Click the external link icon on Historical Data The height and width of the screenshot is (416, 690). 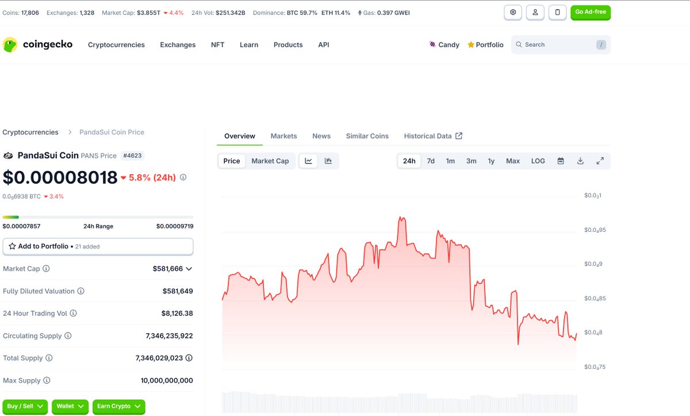(459, 136)
